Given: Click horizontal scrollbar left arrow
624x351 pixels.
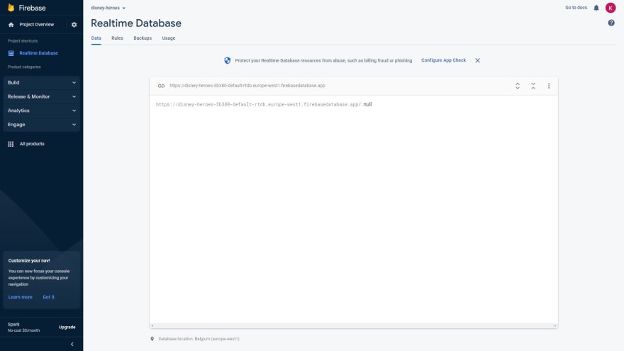Looking at the screenshot, I should click(152, 326).
